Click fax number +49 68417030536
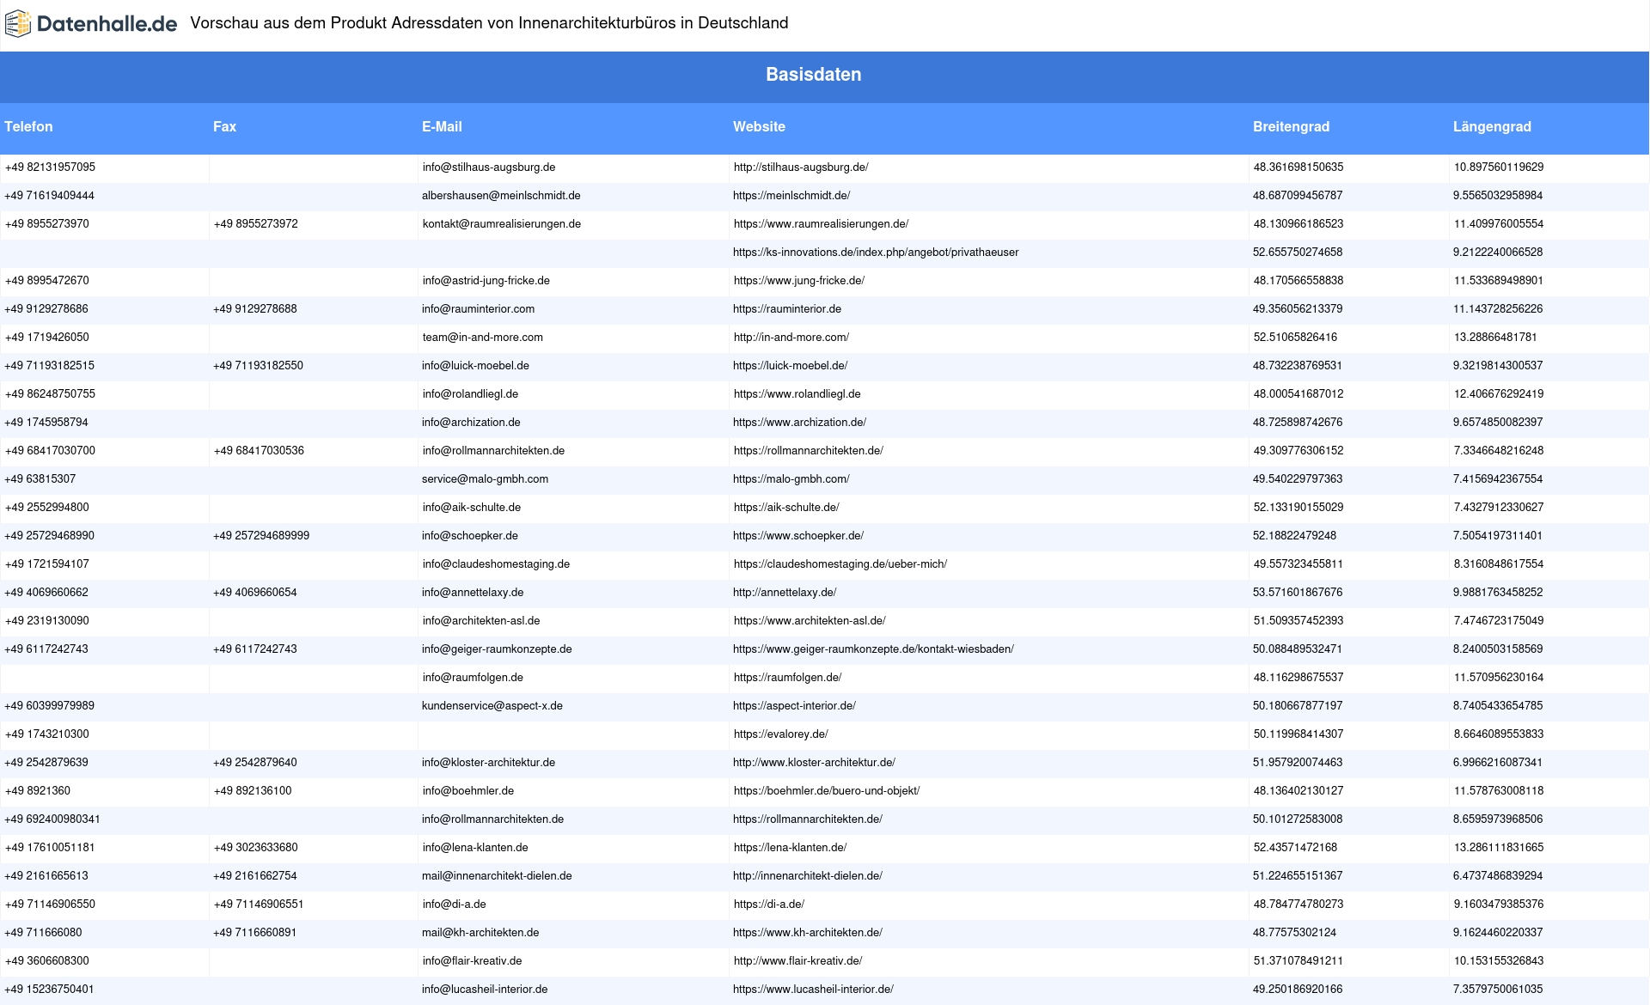 (x=259, y=451)
